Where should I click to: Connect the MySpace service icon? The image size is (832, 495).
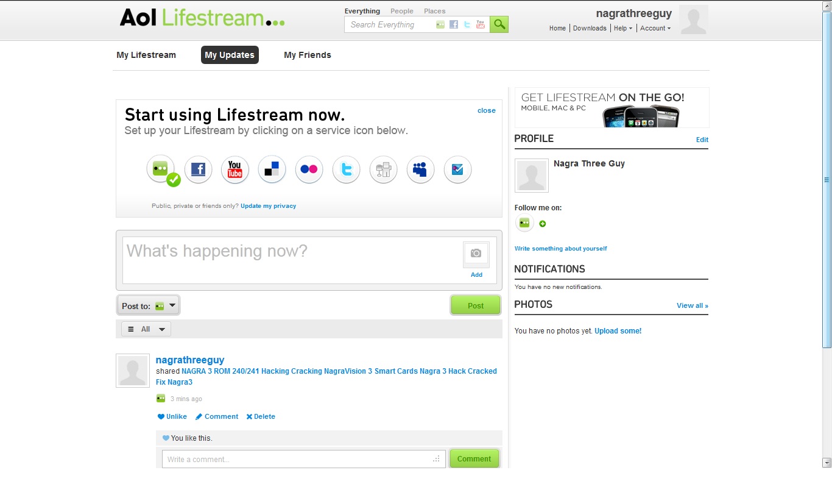[x=420, y=169]
